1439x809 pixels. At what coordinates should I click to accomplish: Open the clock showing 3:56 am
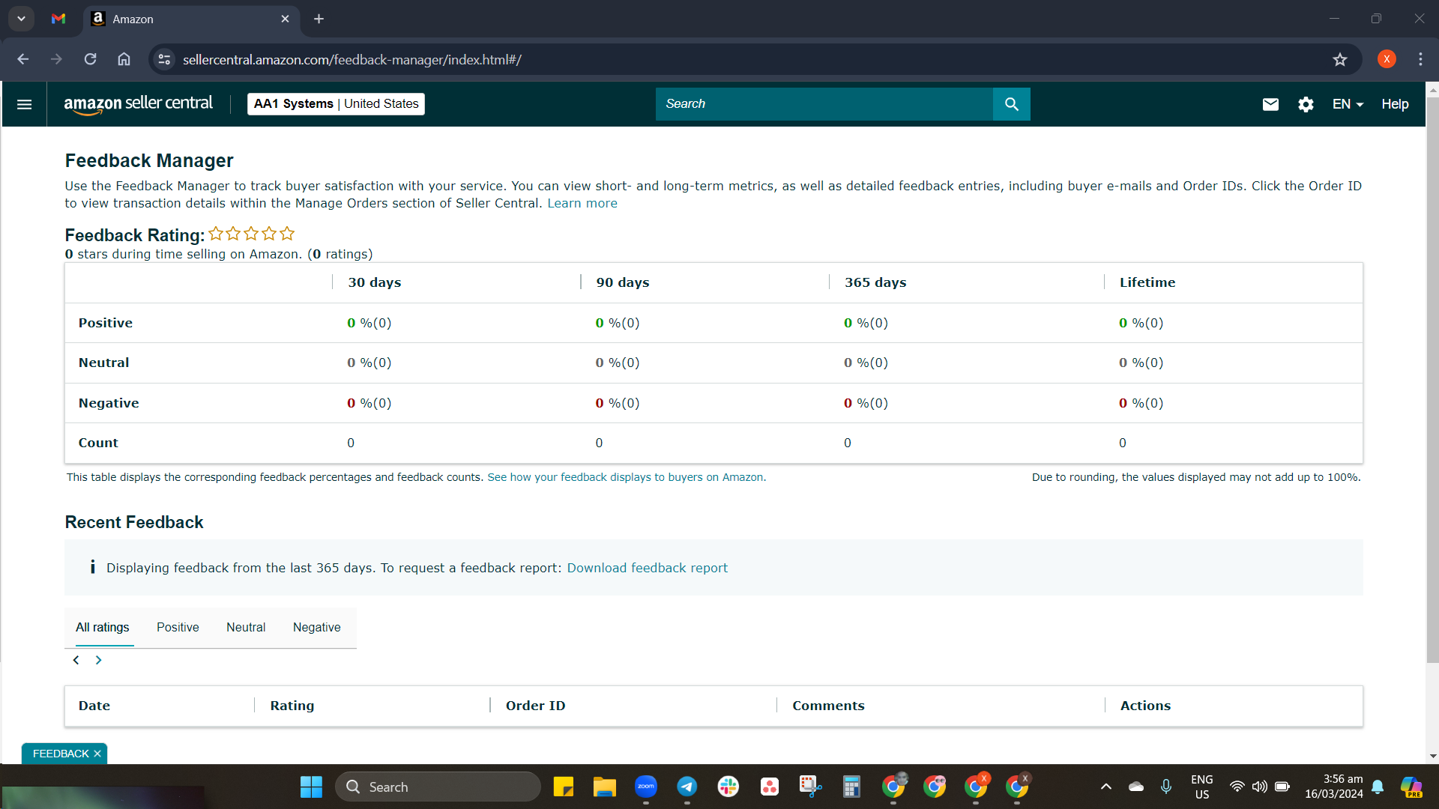click(1333, 787)
